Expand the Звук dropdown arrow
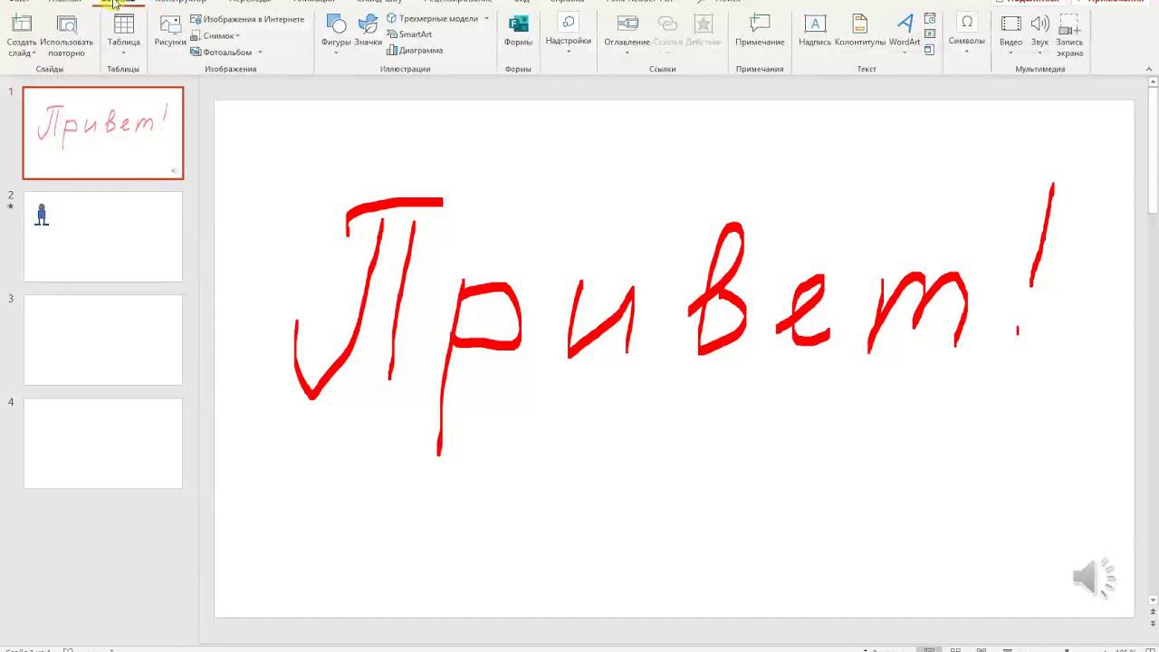1159x652 pixels. (1039, 53)
